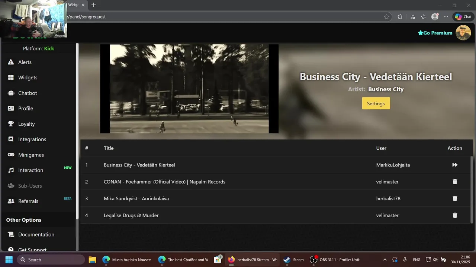Viewport: 476px width, 267px height.
Task: Click the Go Premium link
Action: coord(435,33)
